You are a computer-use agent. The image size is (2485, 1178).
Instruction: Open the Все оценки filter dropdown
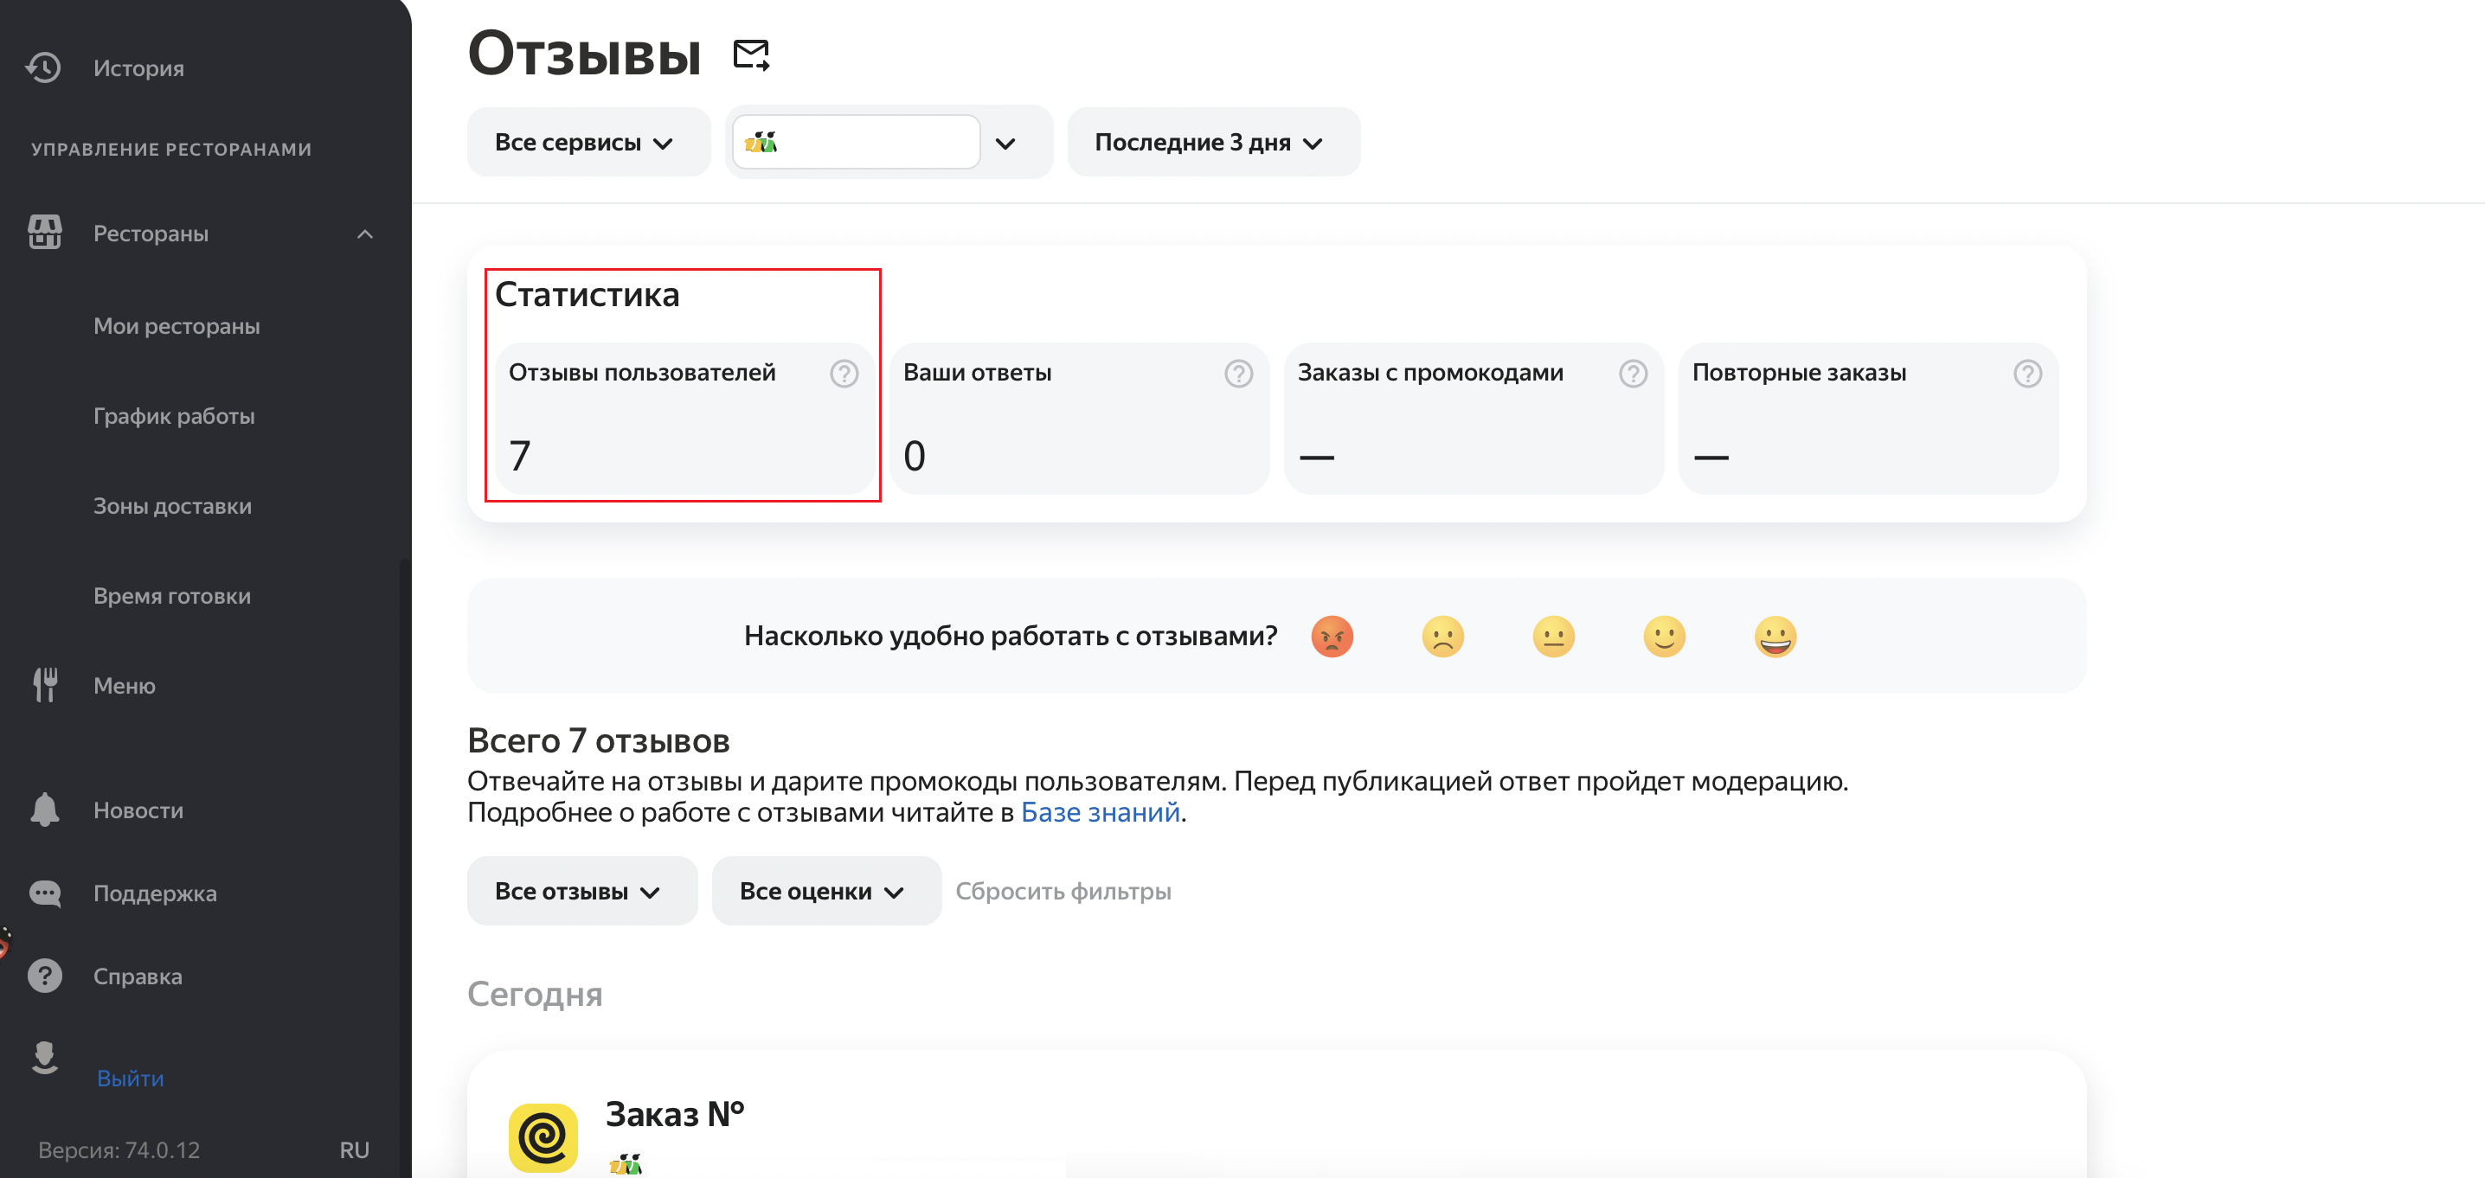click(825, 891)
